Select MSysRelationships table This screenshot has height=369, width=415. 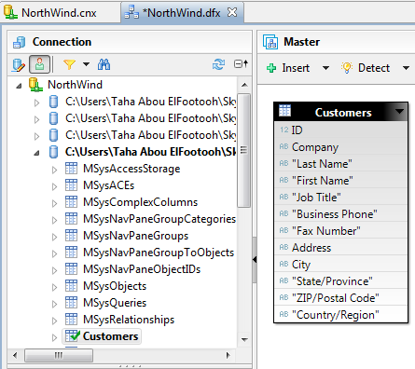click(x=129, y=320)
